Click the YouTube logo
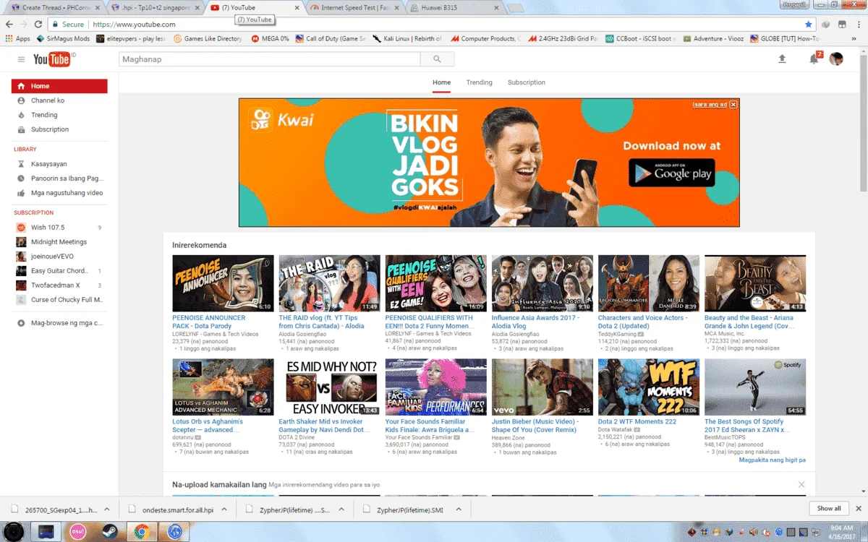The height and width of the screenshot is (542, 868). [x=53, y=59]
